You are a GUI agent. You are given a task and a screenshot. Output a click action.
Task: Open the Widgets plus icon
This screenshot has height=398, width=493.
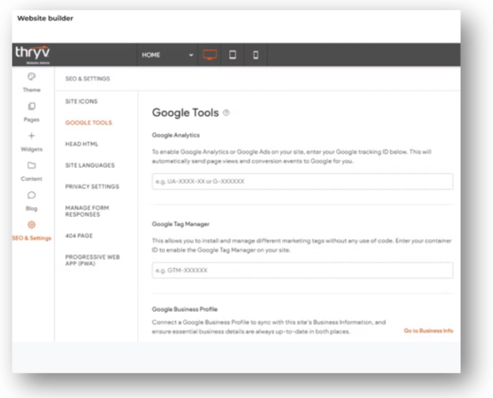click(32, 136)
